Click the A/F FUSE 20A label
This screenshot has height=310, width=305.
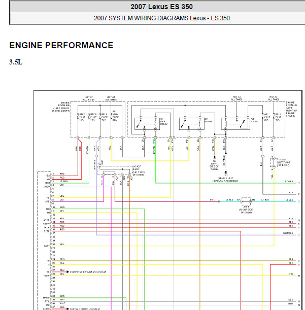pos(267,117)
